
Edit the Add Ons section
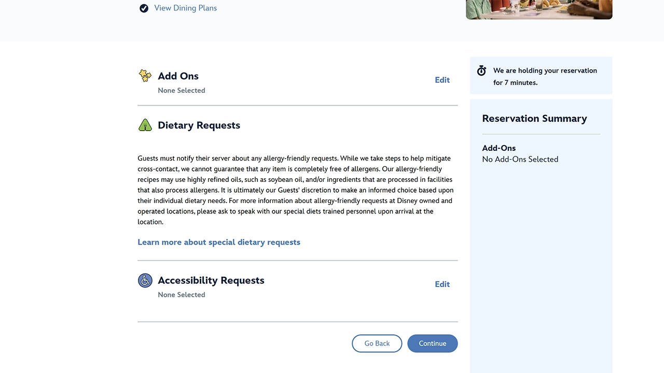coord(442,80)
